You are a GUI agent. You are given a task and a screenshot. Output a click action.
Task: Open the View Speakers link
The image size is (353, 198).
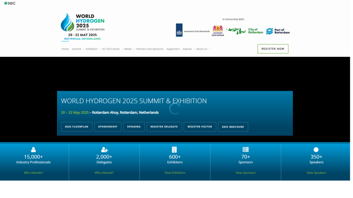(316, 173)
